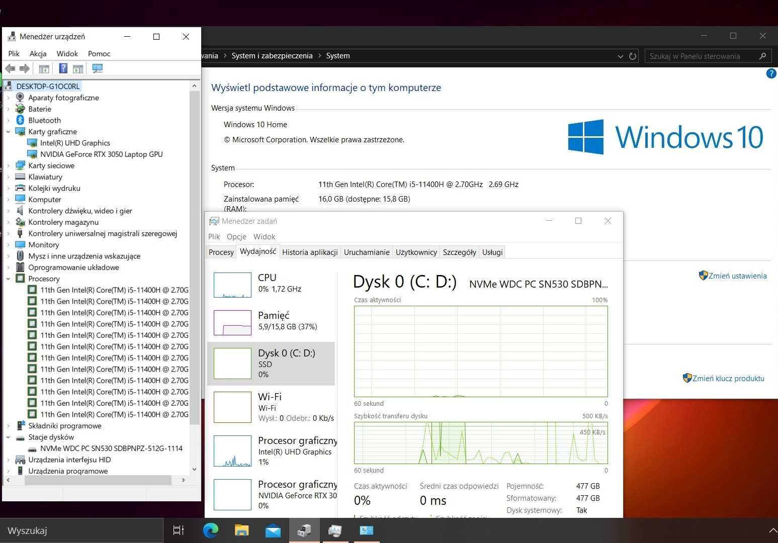Open the Akcja menu in Device Manager
778x543 pixels.
pyautogui.click(x=38, y=54)
